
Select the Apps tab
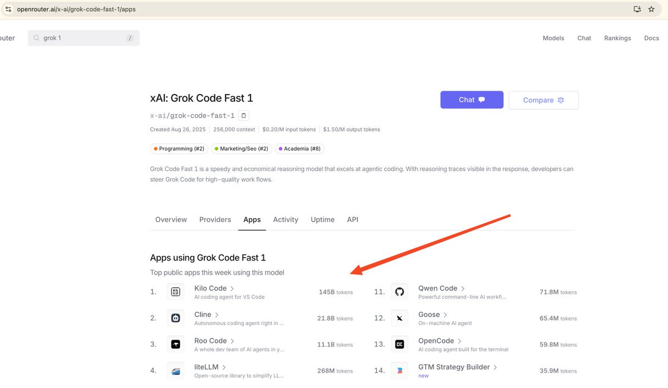(x=252, y=219)
